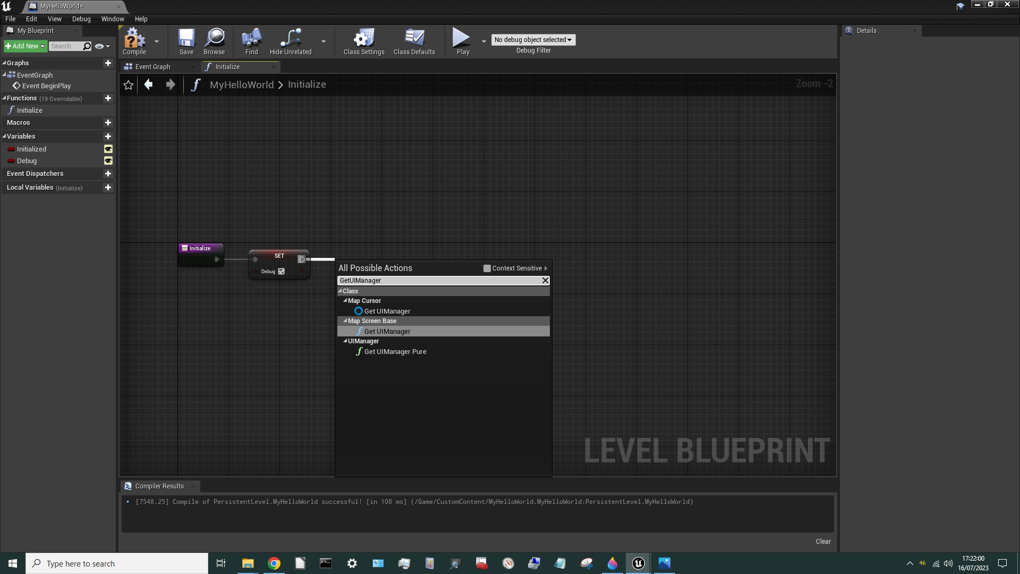Navigate forward in graph history
The height and width of the screenshot is (574, 1020).
pyautogui.click(x=170, y=85)
